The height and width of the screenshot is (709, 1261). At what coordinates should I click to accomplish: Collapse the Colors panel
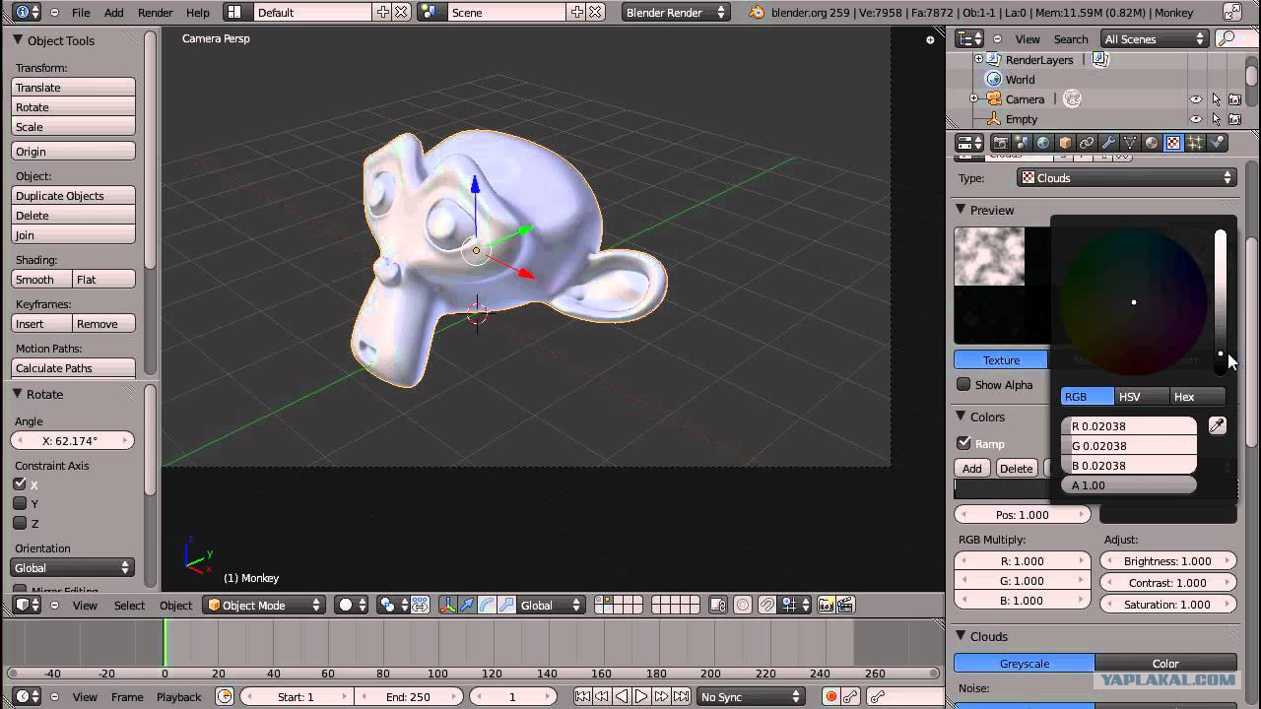pyautogui.click(x=961, y=417)
